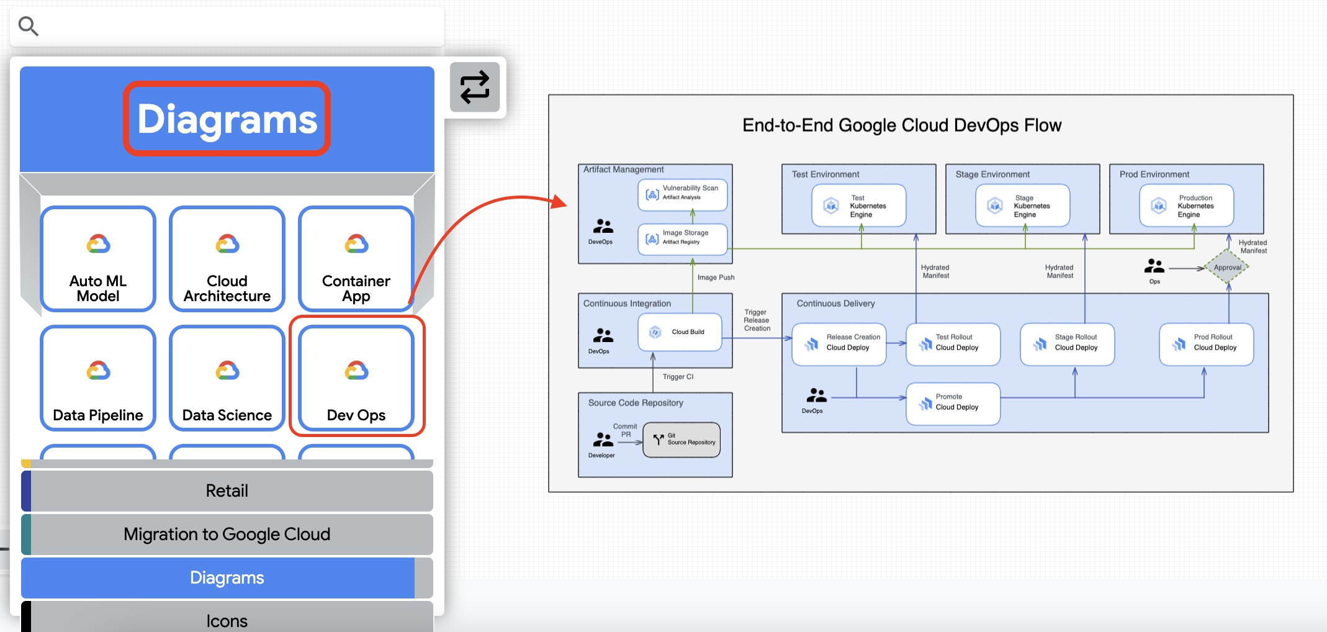Click the Test Kubernetes Engine node

point(859,205)
